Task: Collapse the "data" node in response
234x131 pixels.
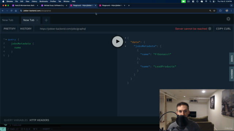Action: pyautogui.click(x=125, y=42)
